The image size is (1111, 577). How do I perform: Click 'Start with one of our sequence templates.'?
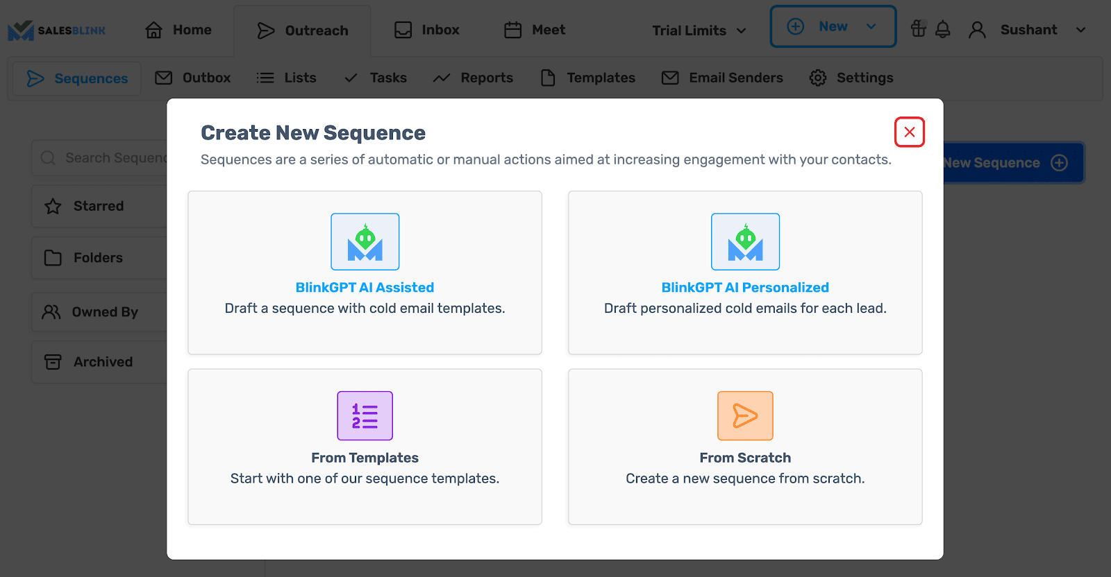tap(365, 479)
